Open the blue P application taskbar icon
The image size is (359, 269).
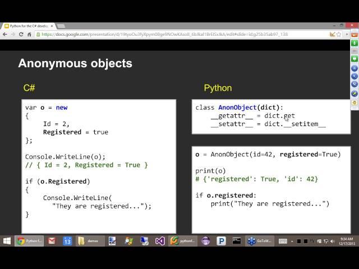(x=221, y=241)
